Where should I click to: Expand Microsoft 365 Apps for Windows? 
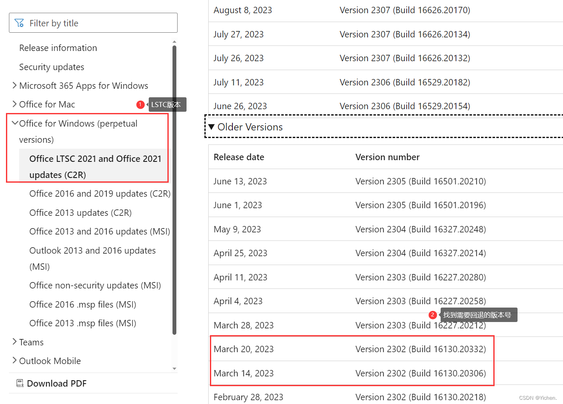click(14, 85)
